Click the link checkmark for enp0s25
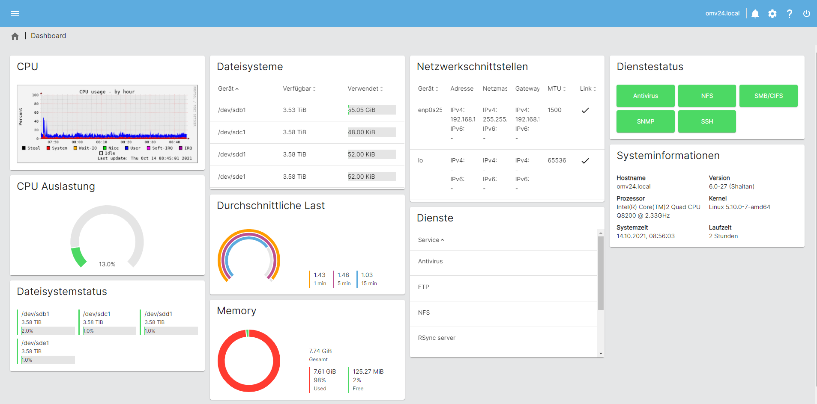 [x=585, y=110]
